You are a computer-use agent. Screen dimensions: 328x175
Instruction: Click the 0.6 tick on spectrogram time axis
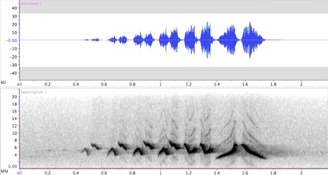pos(104,172)
